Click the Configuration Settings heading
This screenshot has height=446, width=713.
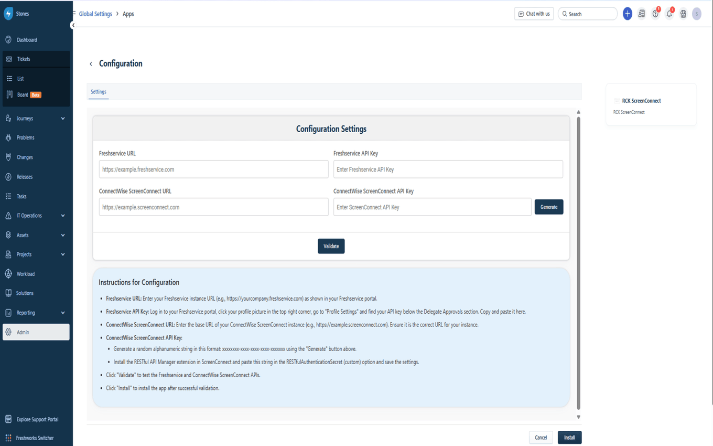[x=331, y=129]
